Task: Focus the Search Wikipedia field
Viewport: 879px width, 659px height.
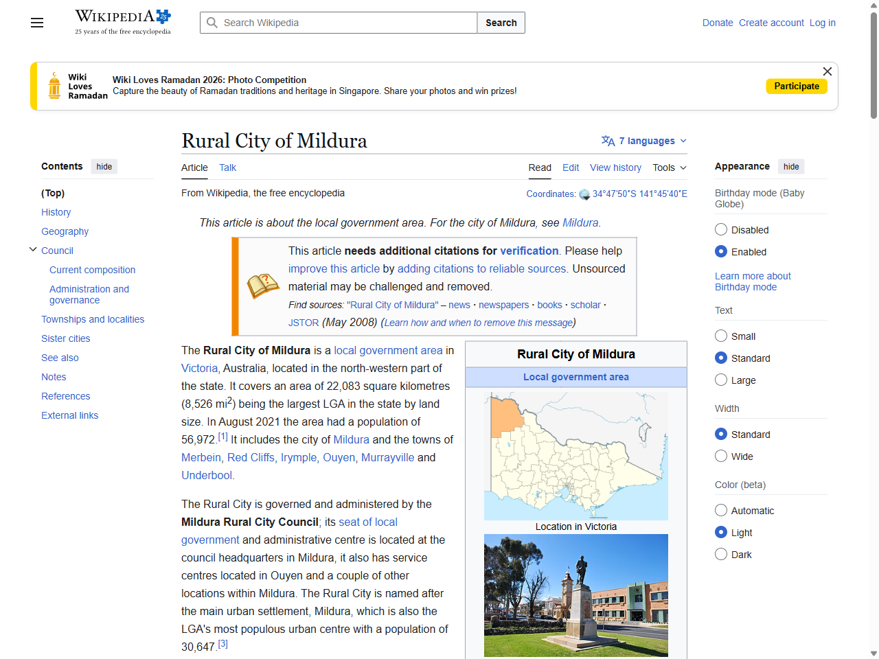Action: click(x=339, y=23)
